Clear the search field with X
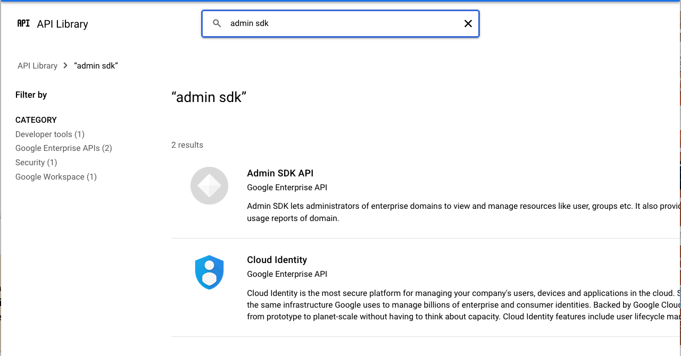 tap(468, 23)
